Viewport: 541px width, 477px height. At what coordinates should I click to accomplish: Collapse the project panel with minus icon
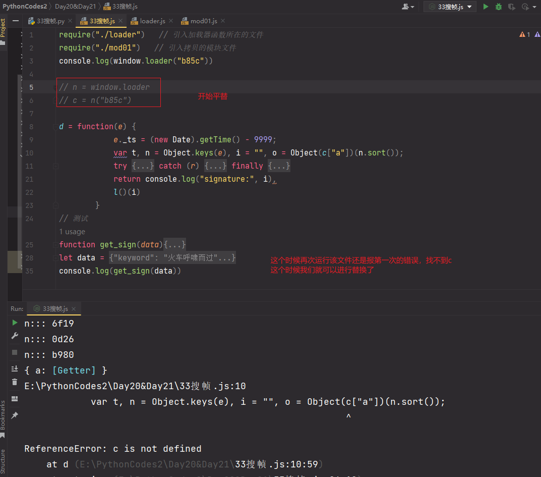(x=16, y=21)
